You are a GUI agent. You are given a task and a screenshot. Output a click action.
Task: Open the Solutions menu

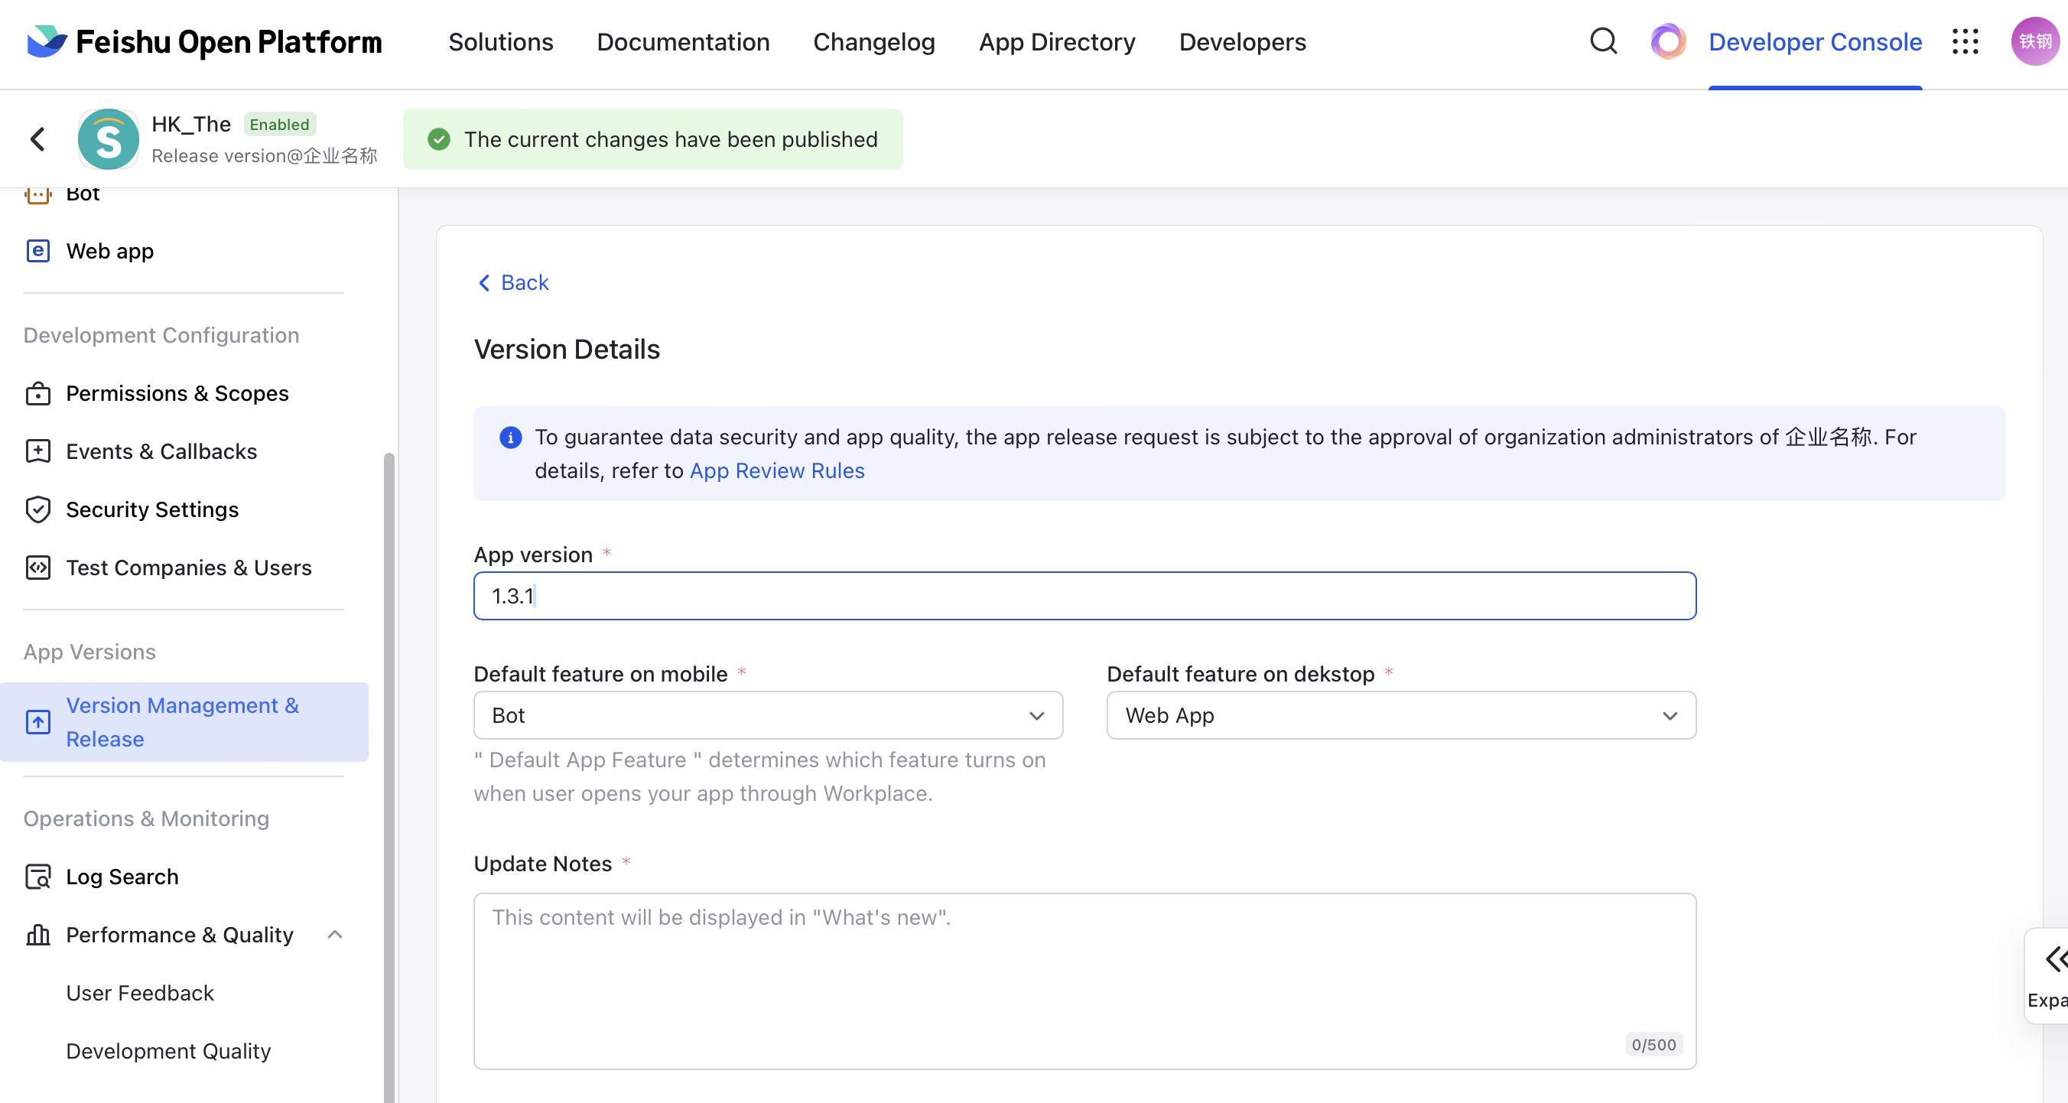click(x=500, y=42)
